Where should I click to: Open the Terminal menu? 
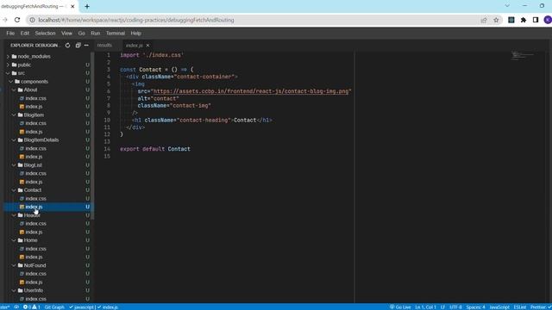116,34
